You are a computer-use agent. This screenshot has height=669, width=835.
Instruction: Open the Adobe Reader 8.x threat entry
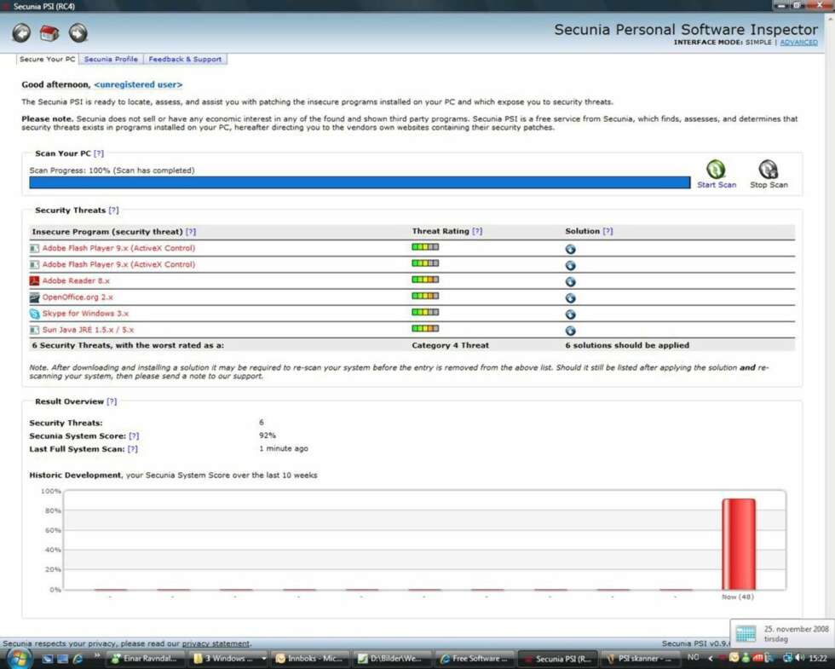coord(76,280)
